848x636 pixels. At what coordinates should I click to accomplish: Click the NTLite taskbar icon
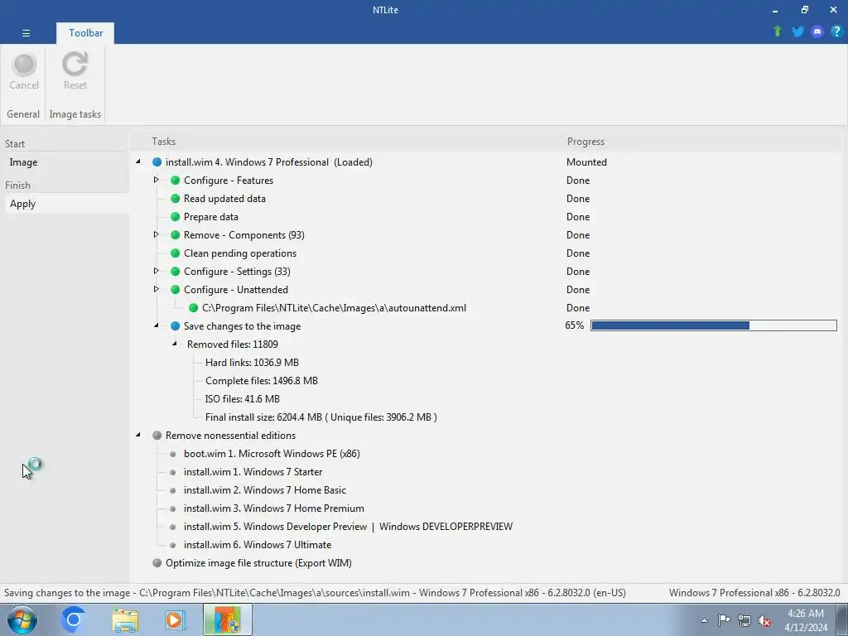[227, 619]
